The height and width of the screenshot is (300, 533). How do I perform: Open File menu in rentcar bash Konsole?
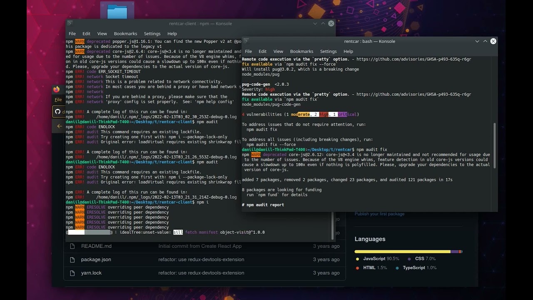point(249,51)
